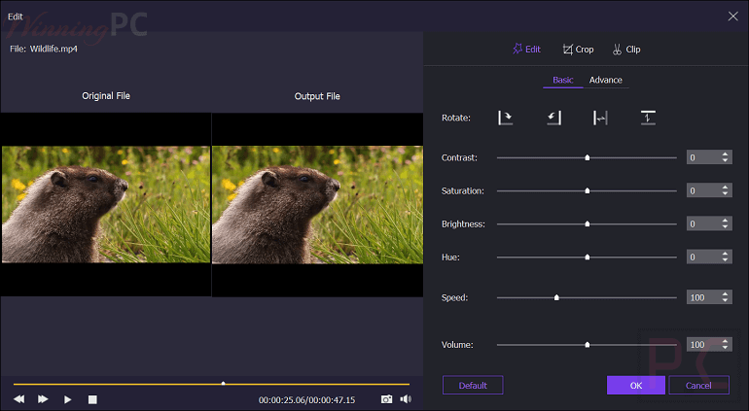Viewport: 749px width, 411px height.
Task: Open the Clip tab
Action: coord(625,50)
